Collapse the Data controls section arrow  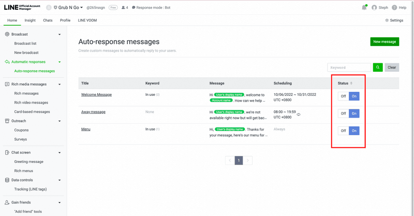tap(60, 180)
